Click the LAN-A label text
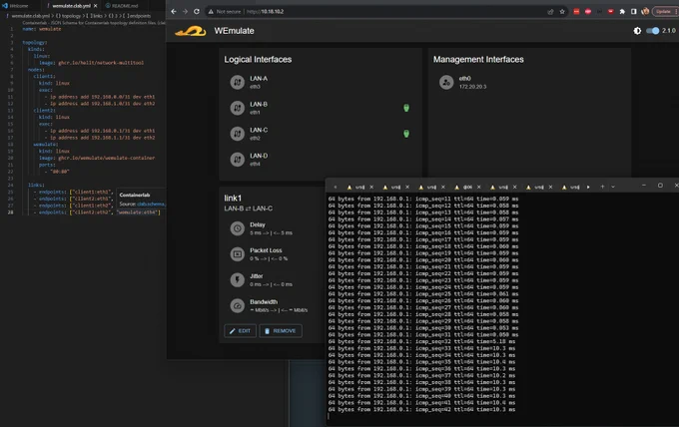Viewport: 679px width, 427px height. (259, 78)
